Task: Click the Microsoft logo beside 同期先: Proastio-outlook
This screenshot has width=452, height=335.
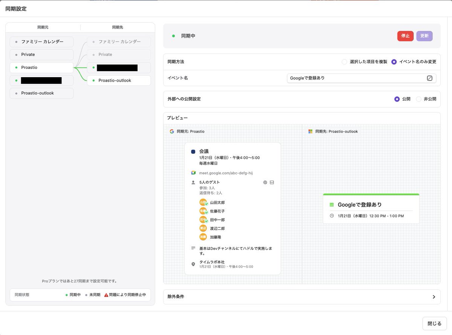Action: pyautogui.click(x=310, y=131)
